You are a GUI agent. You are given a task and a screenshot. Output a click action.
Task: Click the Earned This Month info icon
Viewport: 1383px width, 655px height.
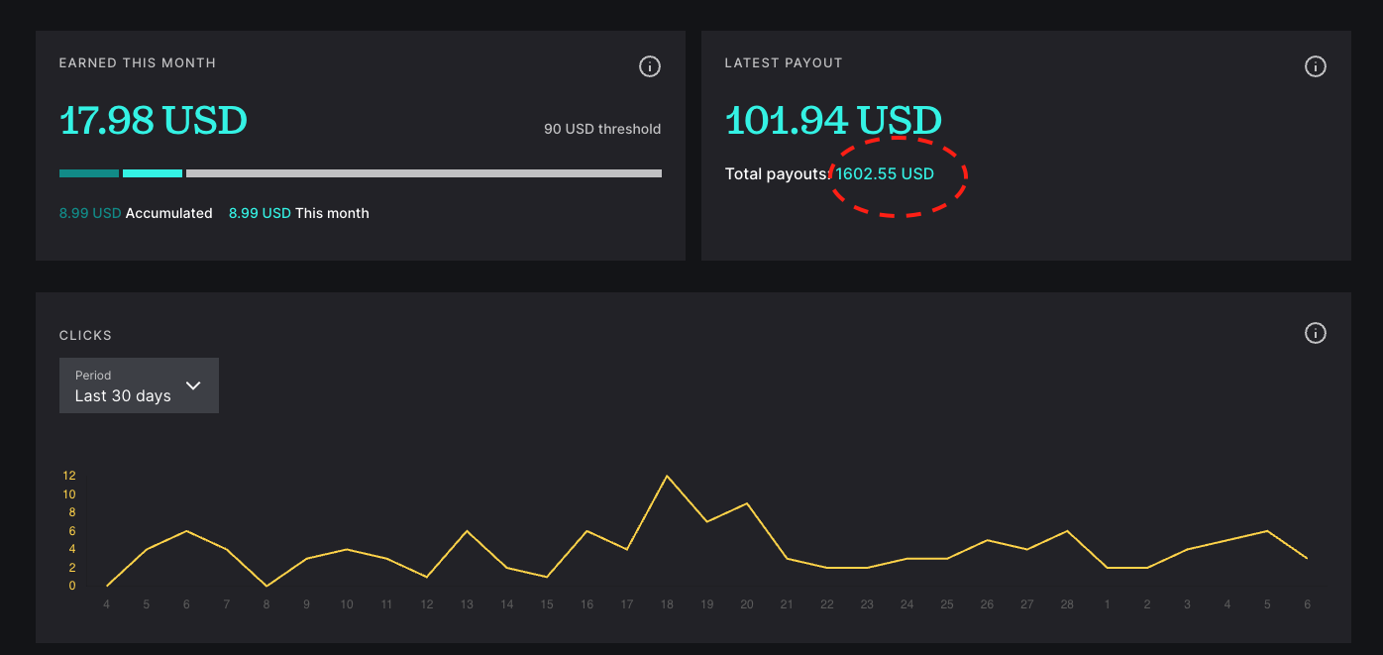(649, 66)
